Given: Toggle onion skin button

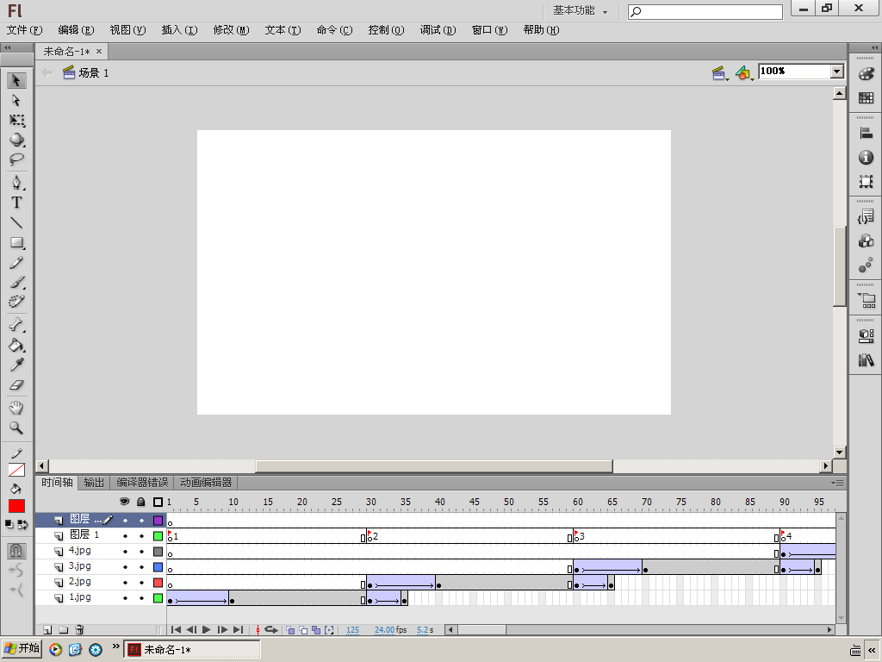Looking at the screenshot, I should (x=290, y=630).
